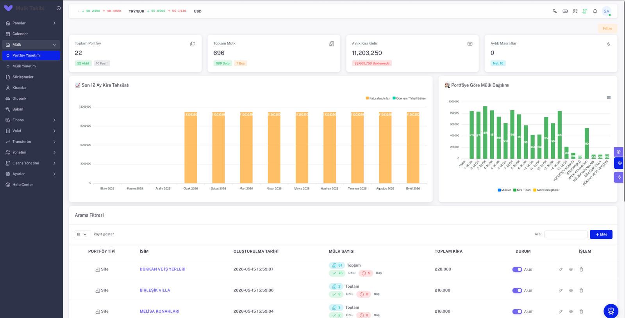Delete the MELİSA KONAKLARI portfolio
This screenshot has width=625, height=318.
tap(581, 311)
